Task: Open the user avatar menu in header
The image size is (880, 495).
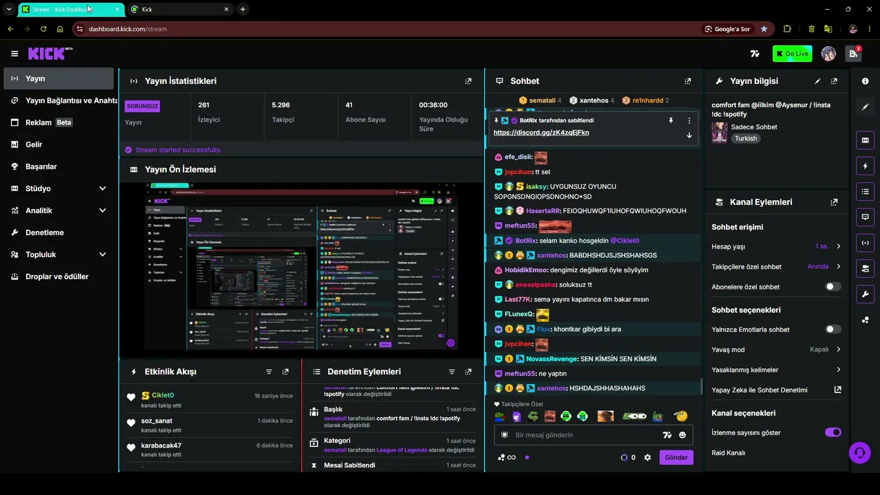Action: pyautogui.click(x=828, y=54)
